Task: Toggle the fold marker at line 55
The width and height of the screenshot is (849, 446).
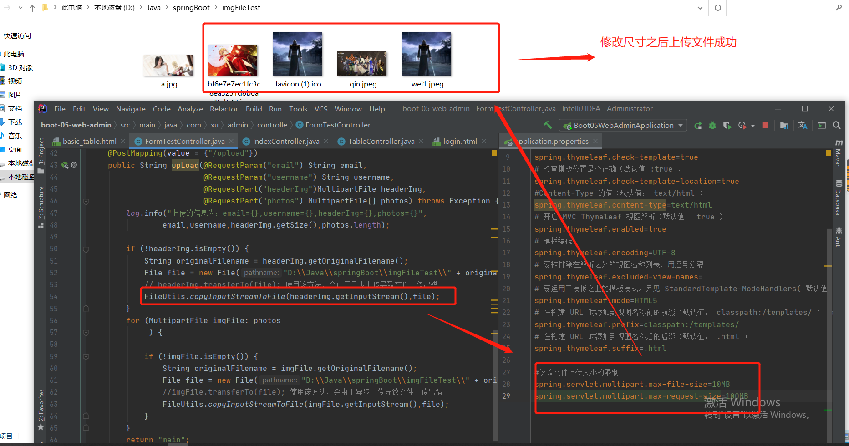Action: coord(86,309)
